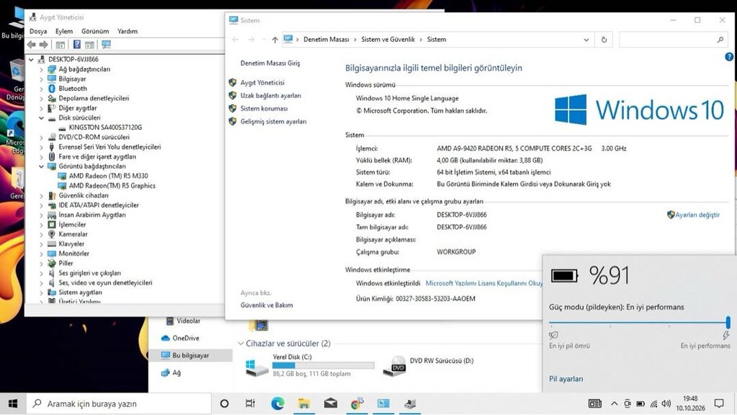Click the Wi-Fi icon in system tray

pos(654,403)
